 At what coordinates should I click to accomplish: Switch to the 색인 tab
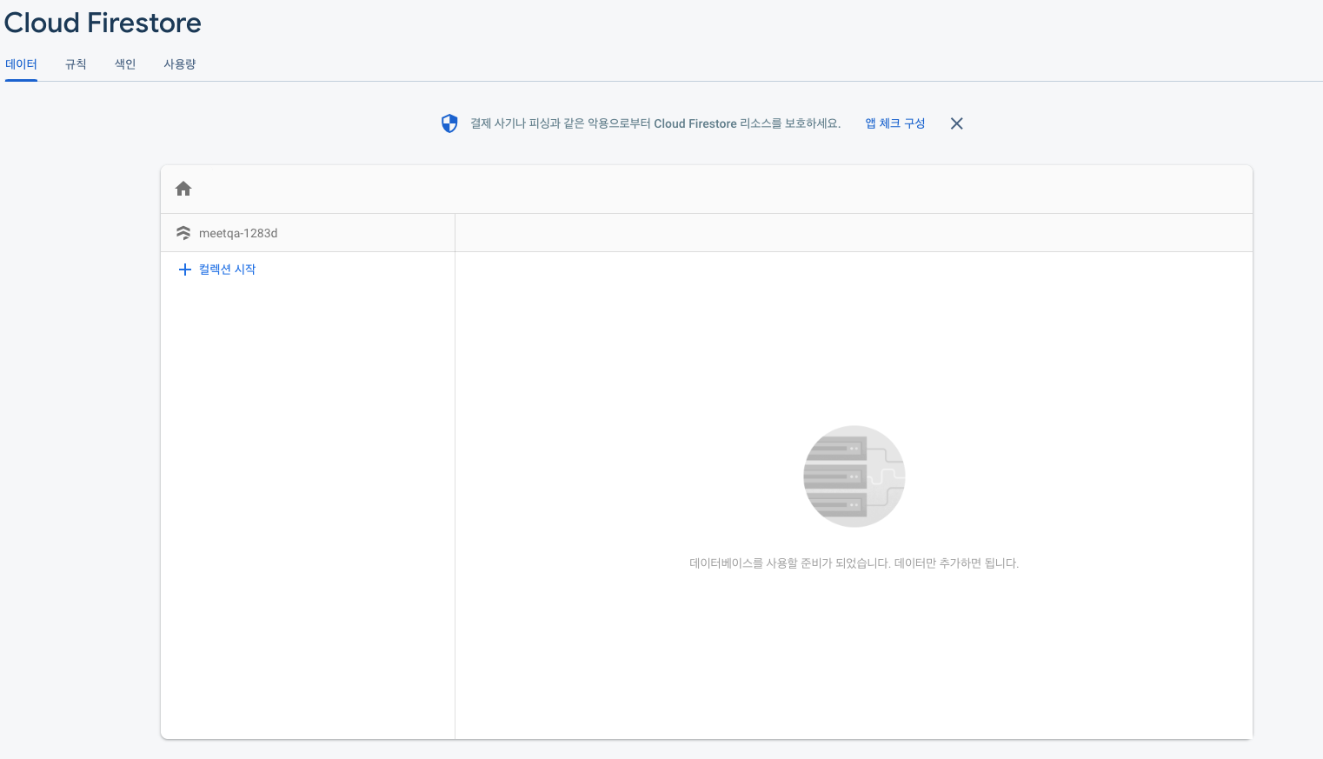click(x=125, y=64)
